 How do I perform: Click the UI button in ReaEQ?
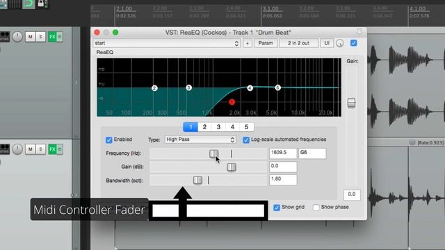(x=327, y=43)
